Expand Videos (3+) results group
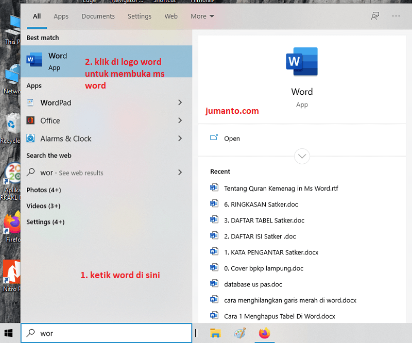 tap(43, 206)
